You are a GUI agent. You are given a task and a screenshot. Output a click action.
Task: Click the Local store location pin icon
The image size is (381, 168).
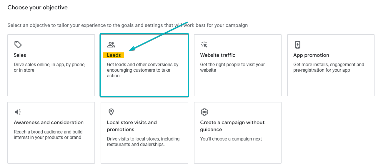111,112
